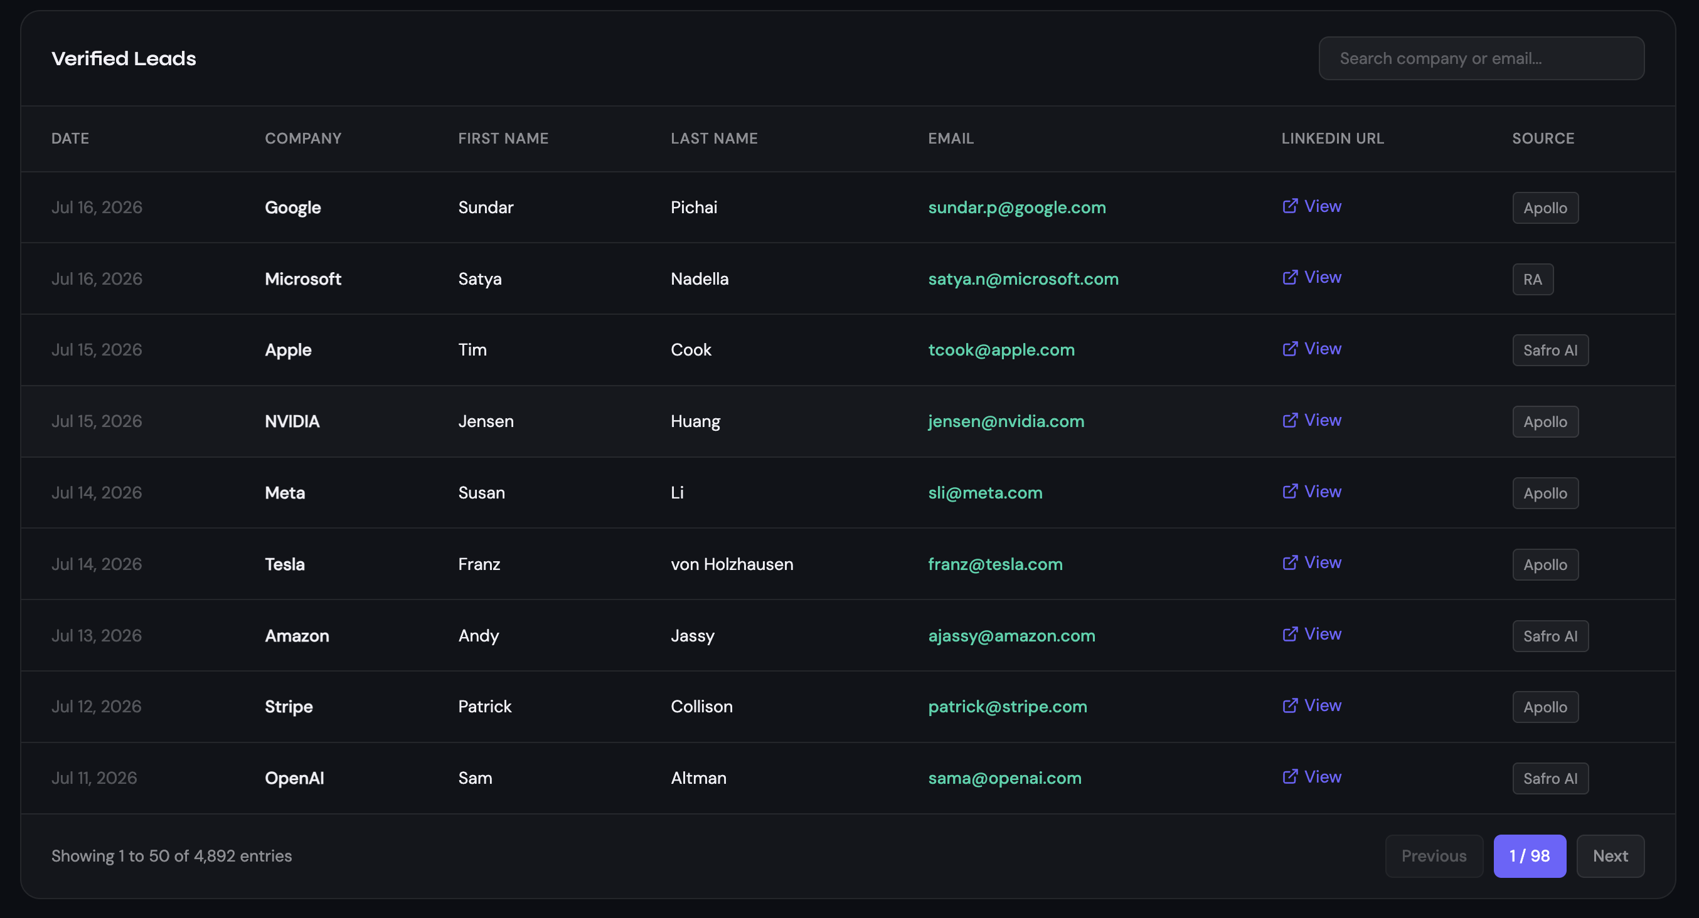Click the sli@meta.com email

coord(985,493)
